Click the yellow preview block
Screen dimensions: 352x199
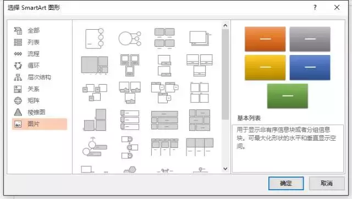[x=265, y=68]
